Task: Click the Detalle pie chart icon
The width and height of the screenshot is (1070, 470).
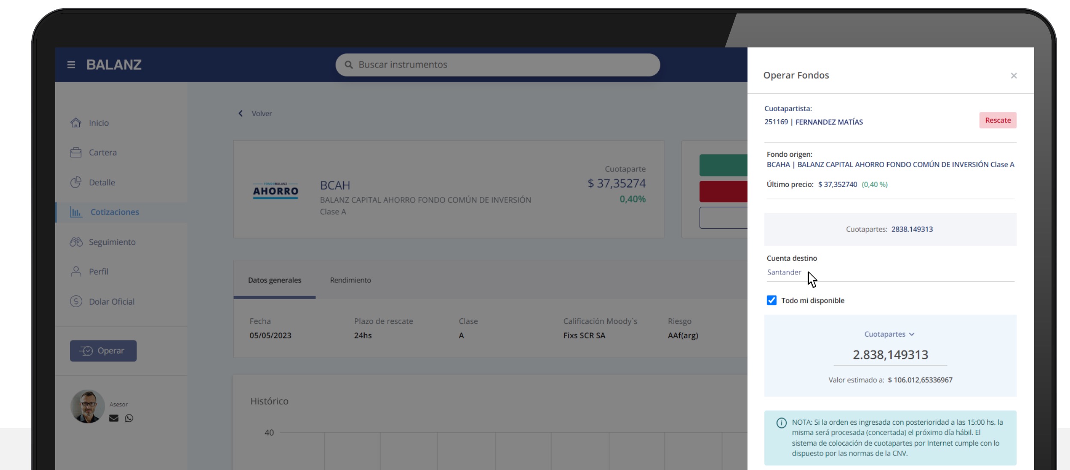Action: 76,182
